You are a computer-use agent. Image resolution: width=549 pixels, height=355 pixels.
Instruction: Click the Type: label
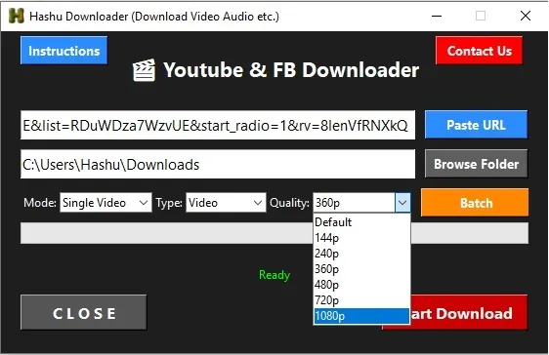(x=169, y=203)
